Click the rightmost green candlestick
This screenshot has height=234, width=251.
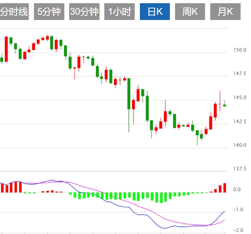[x=225, y=105]
